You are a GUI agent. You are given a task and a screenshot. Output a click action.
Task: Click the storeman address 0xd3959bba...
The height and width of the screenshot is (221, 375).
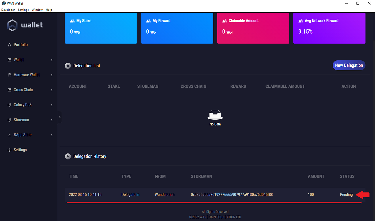click(232, 195)
